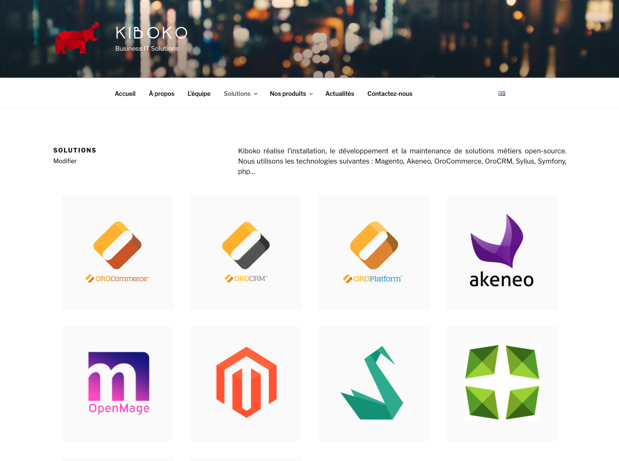Open the green squares logo card
The width and height of the screenshot is (619, 461).
click(502, 384)
